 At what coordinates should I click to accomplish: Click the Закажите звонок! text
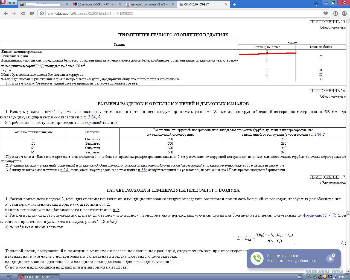283,256
